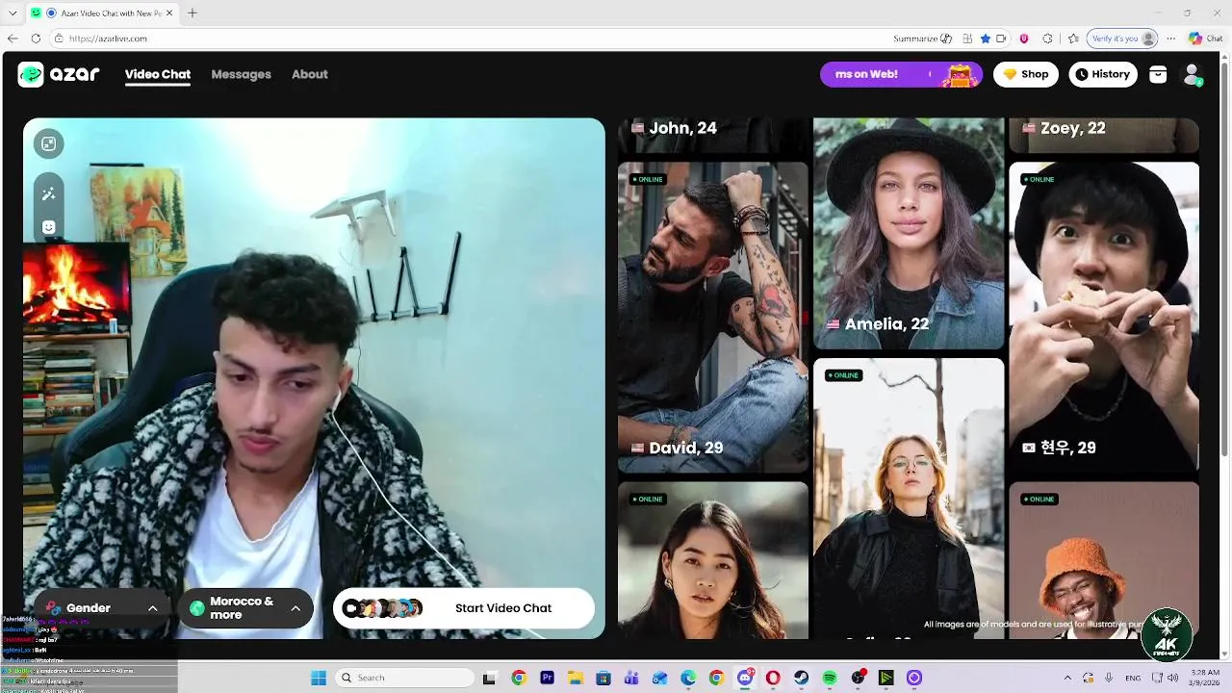Open the Video Chat tab
Image resolution: width=1232 pixels, height=693 pixels.
[158, 74]
